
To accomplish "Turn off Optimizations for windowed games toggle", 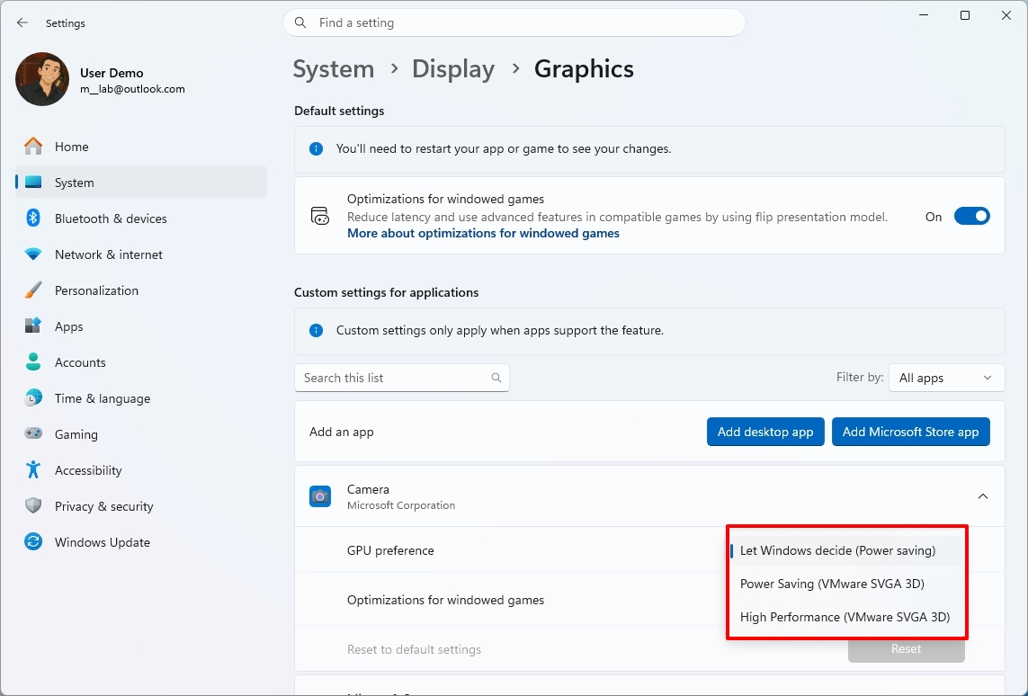I will pyautogui.click(x=971, y=217).
